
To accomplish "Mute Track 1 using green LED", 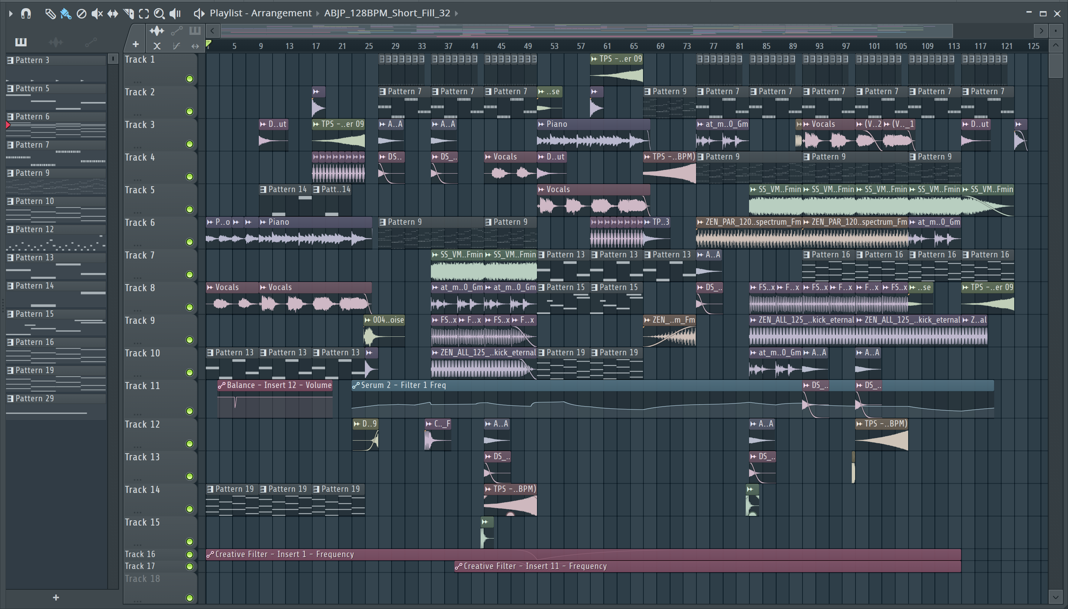I will pos(189,79).
